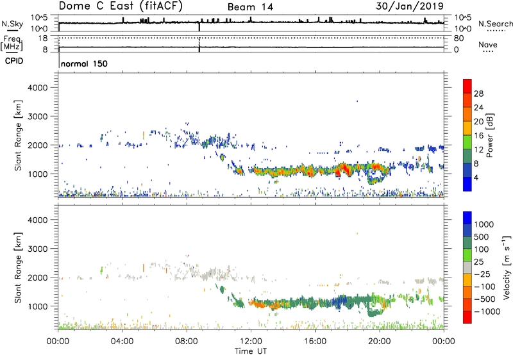
Task: Click the 4000 tick on the power panel
Action: [37, 88]
